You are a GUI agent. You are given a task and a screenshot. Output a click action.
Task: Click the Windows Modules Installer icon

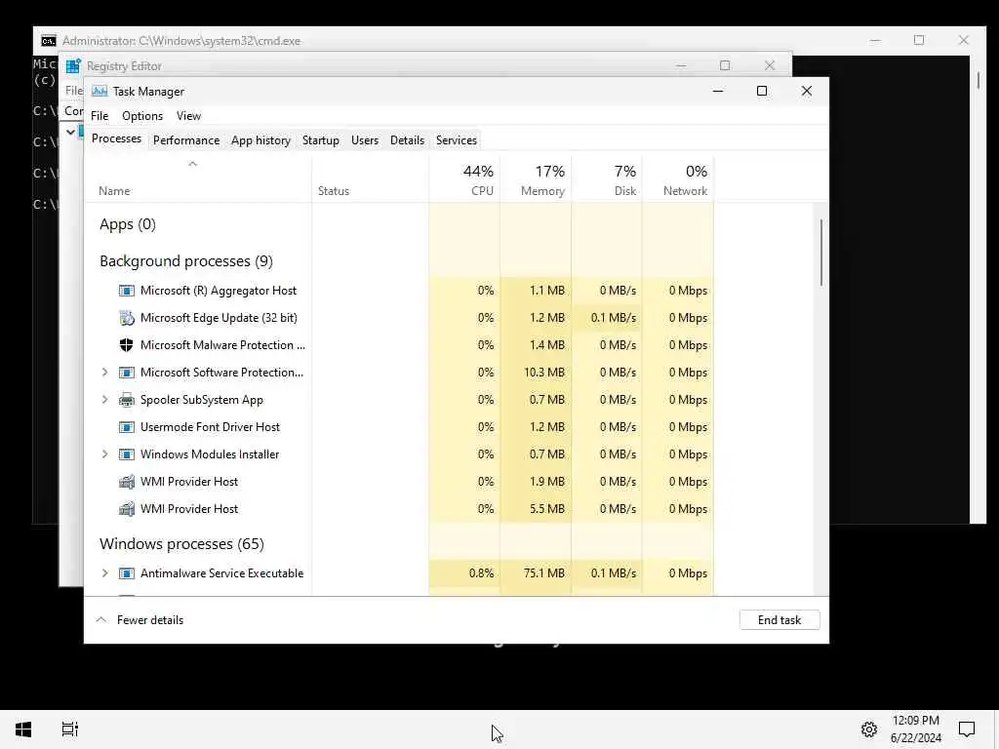click(126, 454)
